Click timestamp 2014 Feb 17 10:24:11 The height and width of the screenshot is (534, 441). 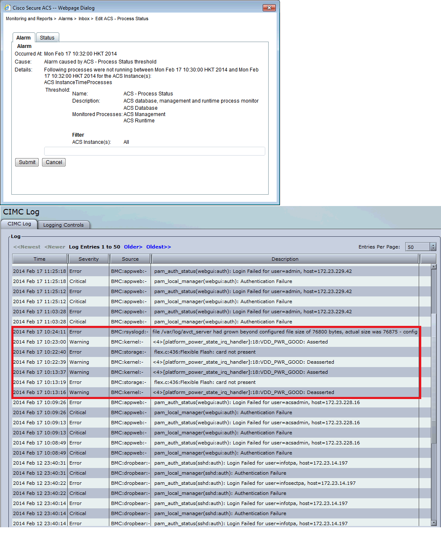pyautogui.click(x=40, y=332)
